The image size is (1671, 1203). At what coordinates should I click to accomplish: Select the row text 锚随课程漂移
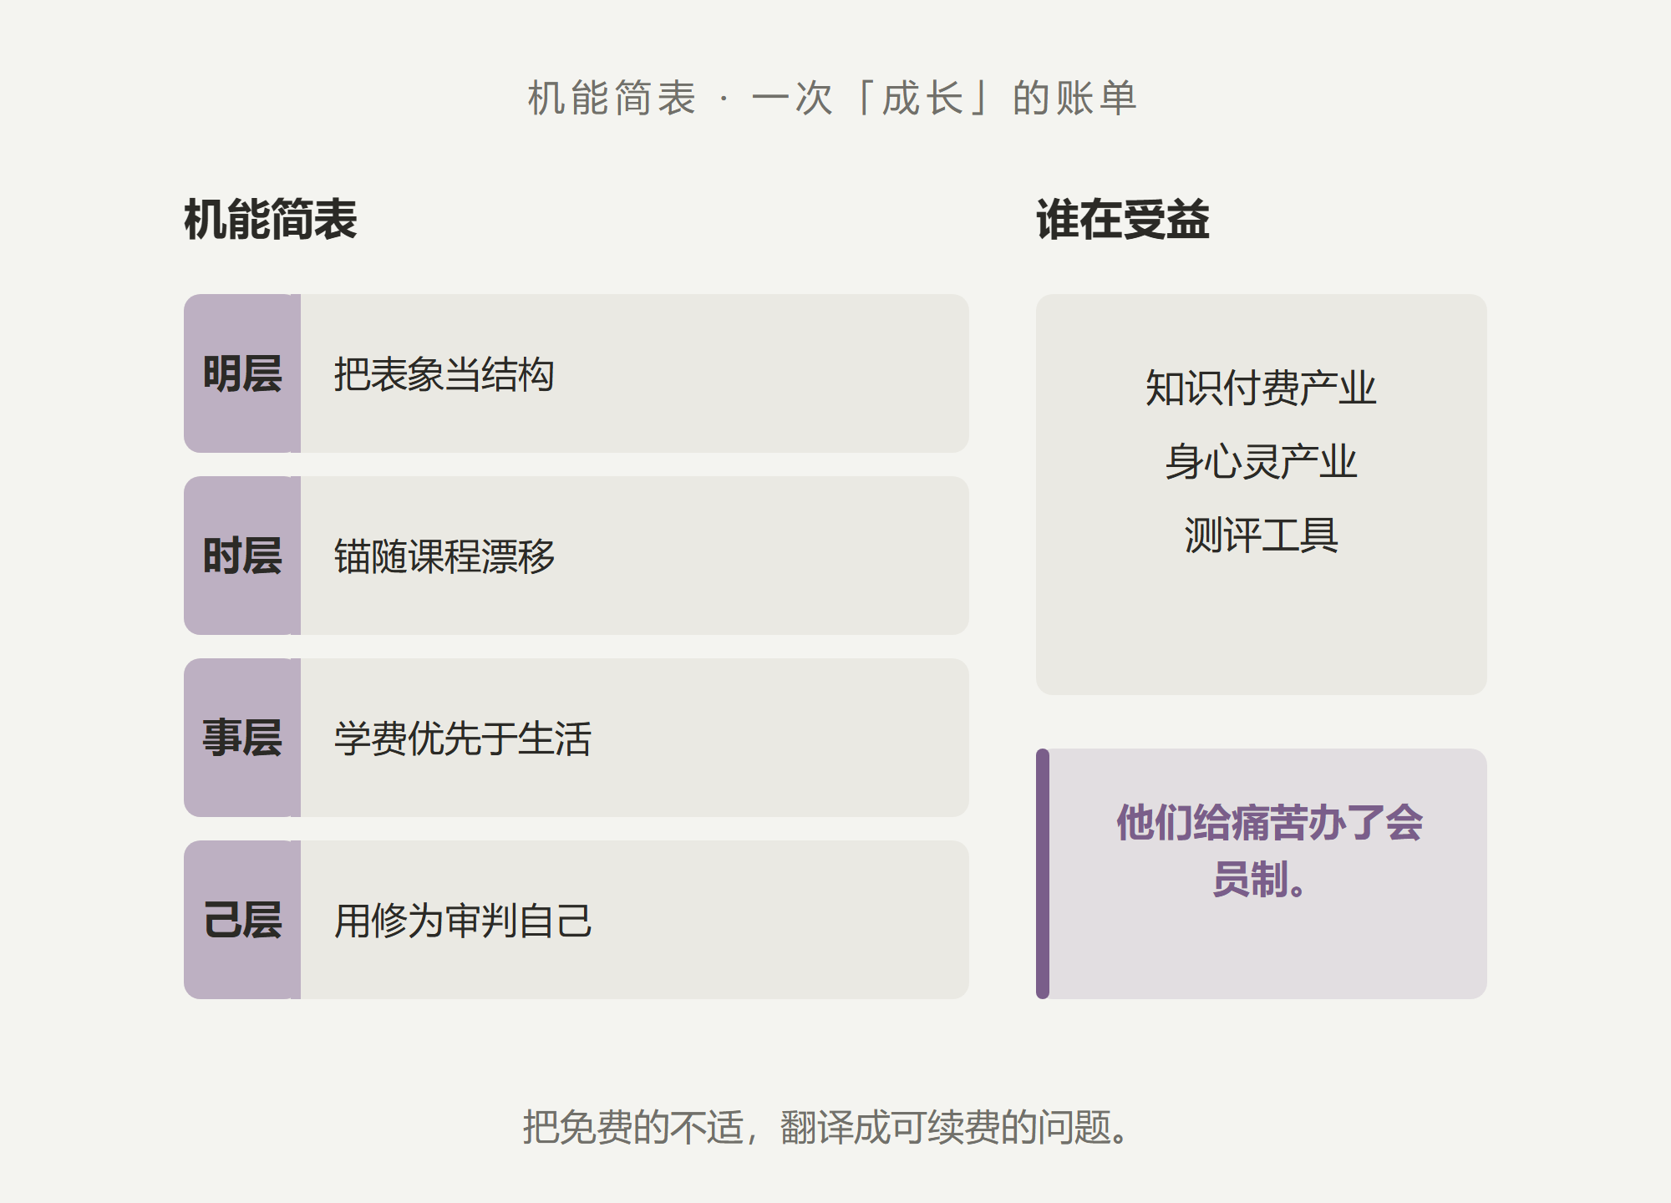444,556
